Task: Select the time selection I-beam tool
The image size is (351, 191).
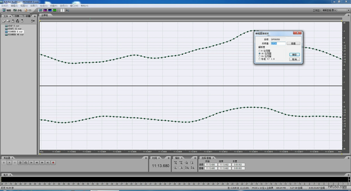Action: (62, 10)
